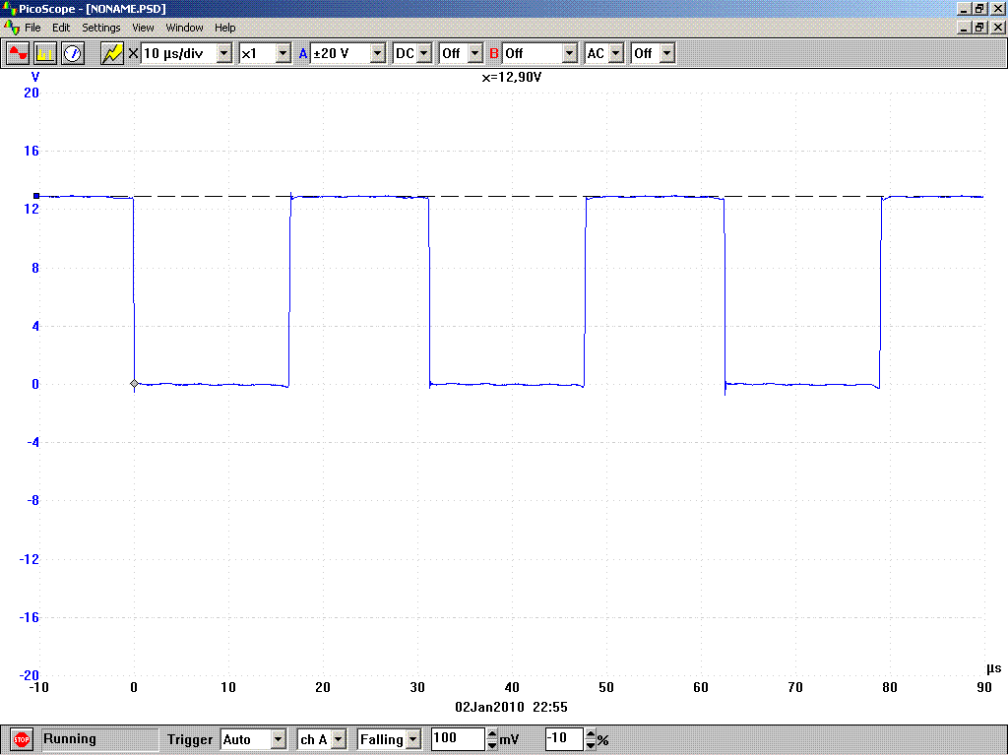
Task: Open the trigger direction Falling dropdown
Action: point(413,739)
